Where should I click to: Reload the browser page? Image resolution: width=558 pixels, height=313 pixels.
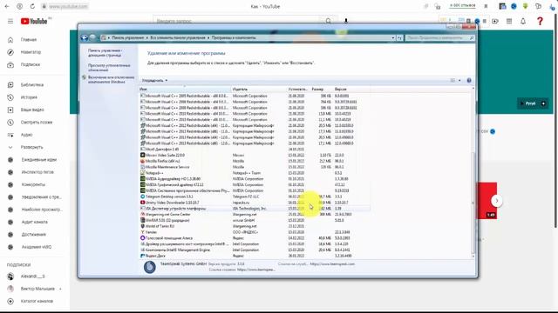coord(32,6)
